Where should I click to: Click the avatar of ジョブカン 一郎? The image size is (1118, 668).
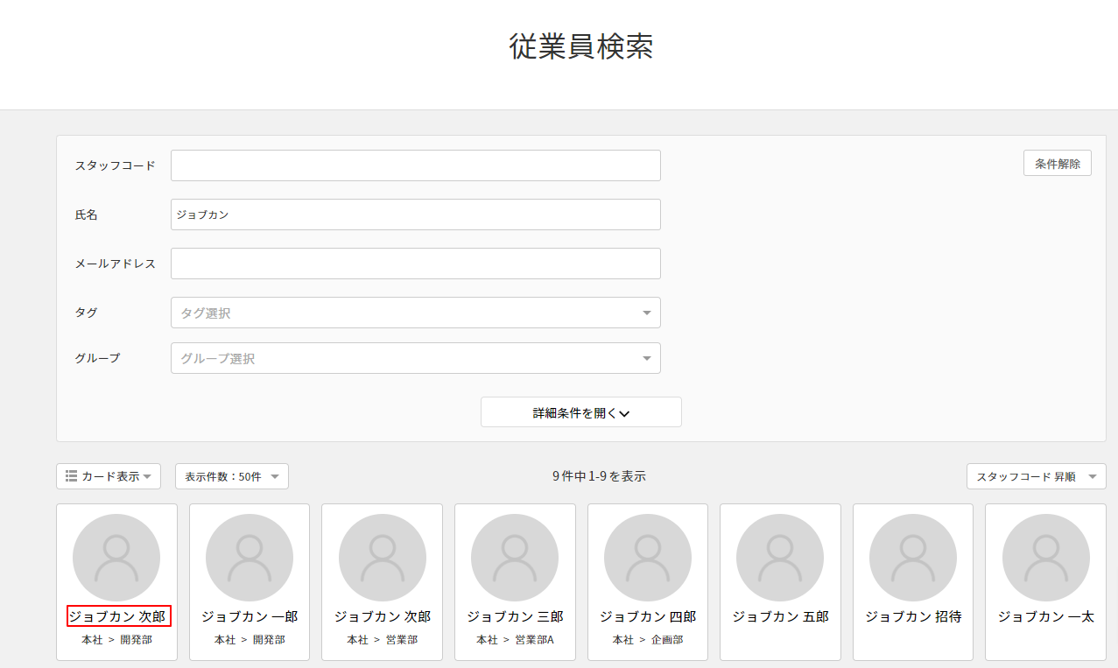[250, 558]
